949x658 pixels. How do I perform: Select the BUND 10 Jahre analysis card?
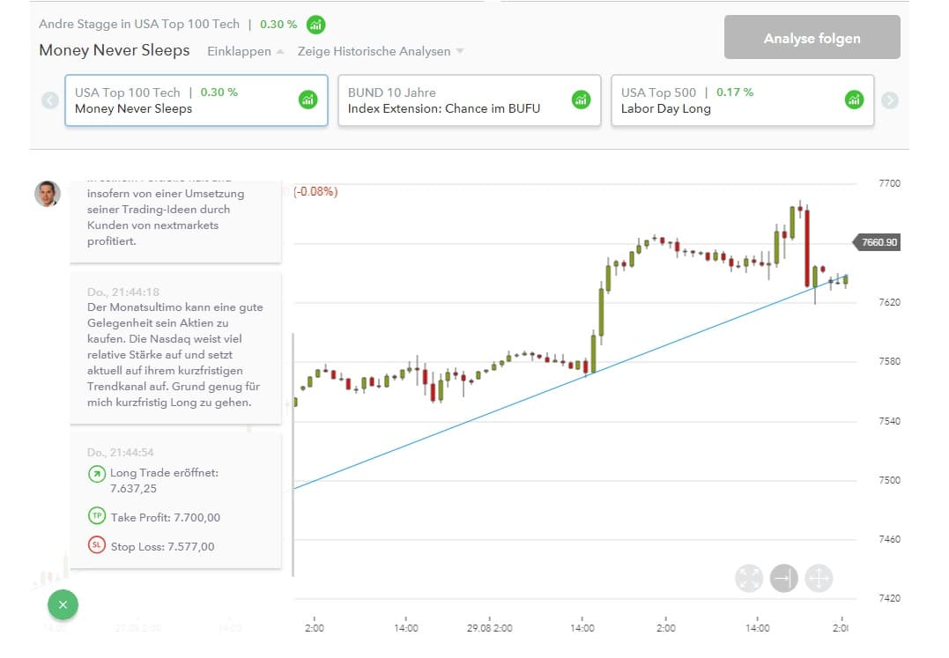point(469,100)
